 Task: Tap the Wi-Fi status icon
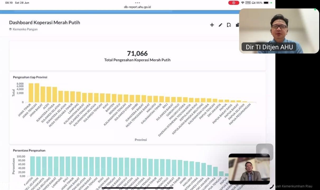pos(242,3)
